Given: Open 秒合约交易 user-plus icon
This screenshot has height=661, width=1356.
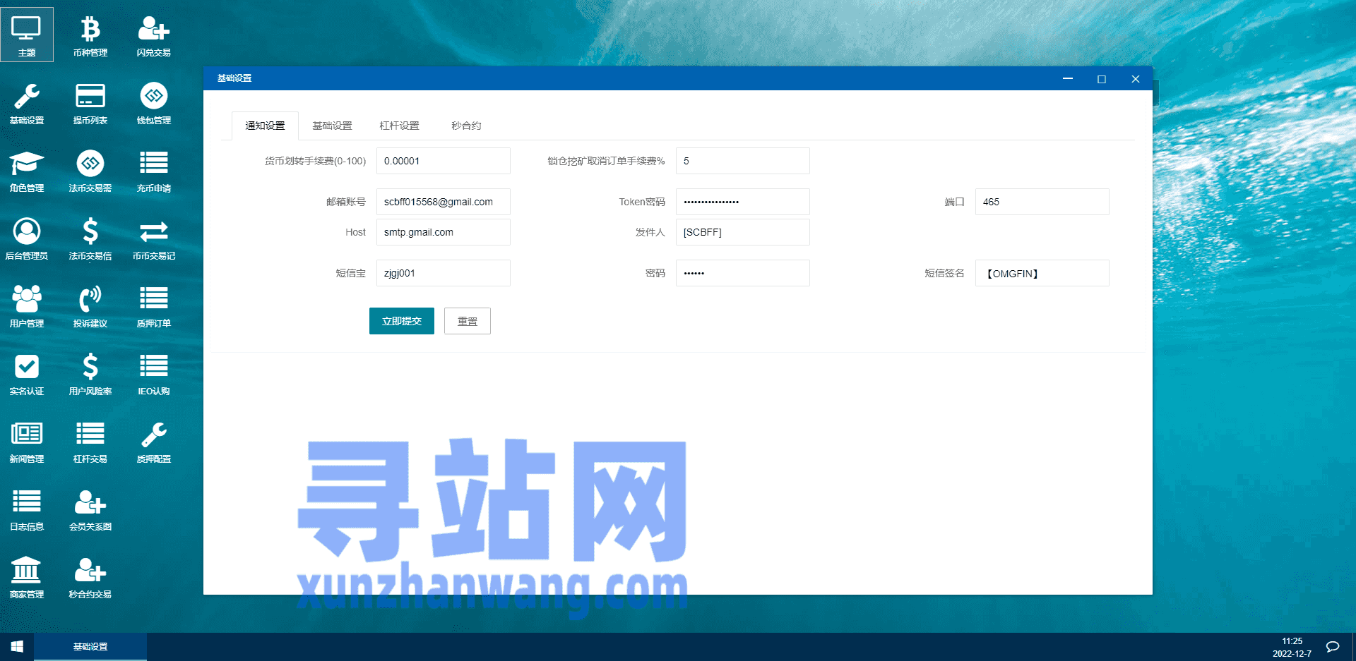Looking at the screenshot, I should [x=90, y=576].
